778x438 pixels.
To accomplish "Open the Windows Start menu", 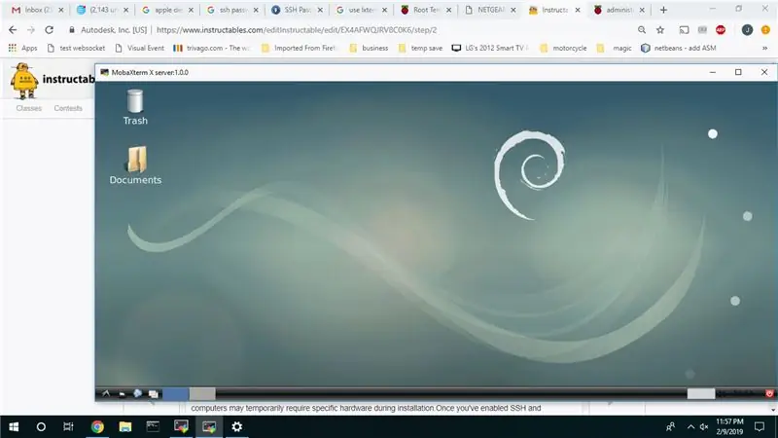I will [x=14, y=426].
